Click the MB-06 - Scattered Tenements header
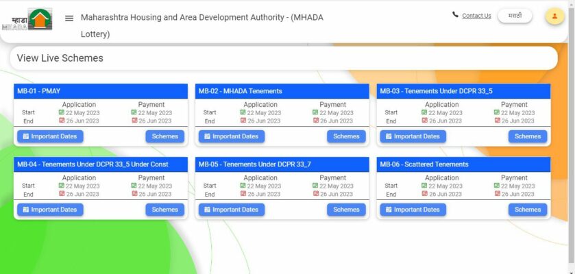Image resolution: width=575 pixels, height=274 pixels. pyautogui.click(x=463, y=164)
